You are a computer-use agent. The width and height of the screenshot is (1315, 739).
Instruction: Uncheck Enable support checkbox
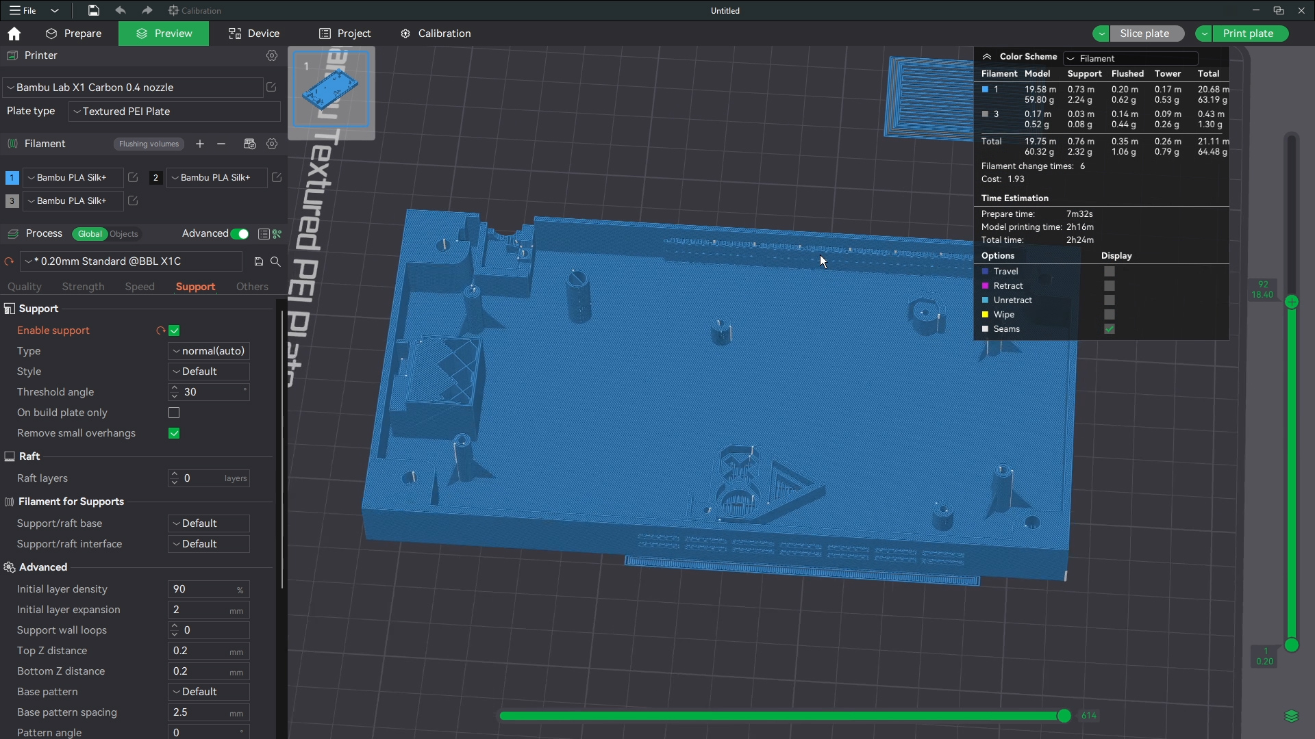pyautogui.click(x=174, y=330)
